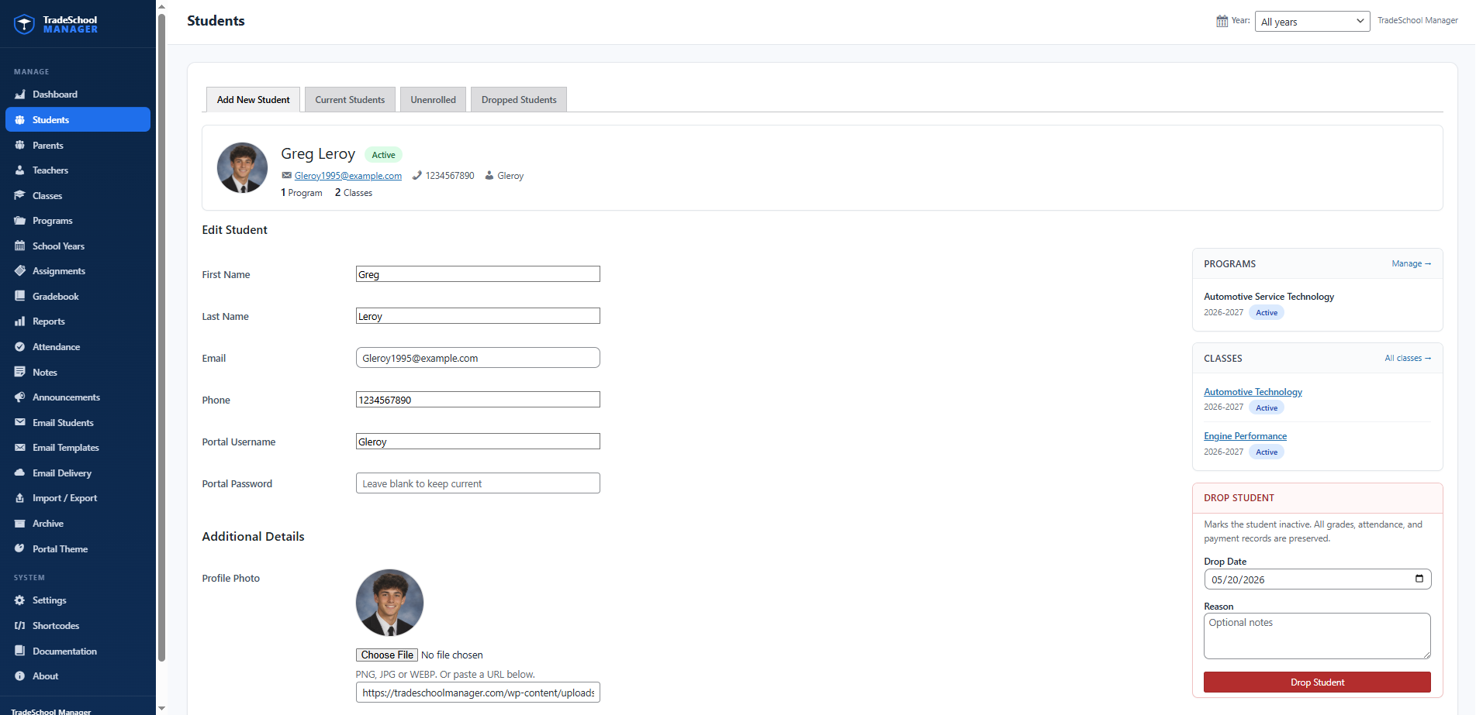Click the Teachers sidebar icon
This screenshot has width=1476, height=715.
point(20,170)
